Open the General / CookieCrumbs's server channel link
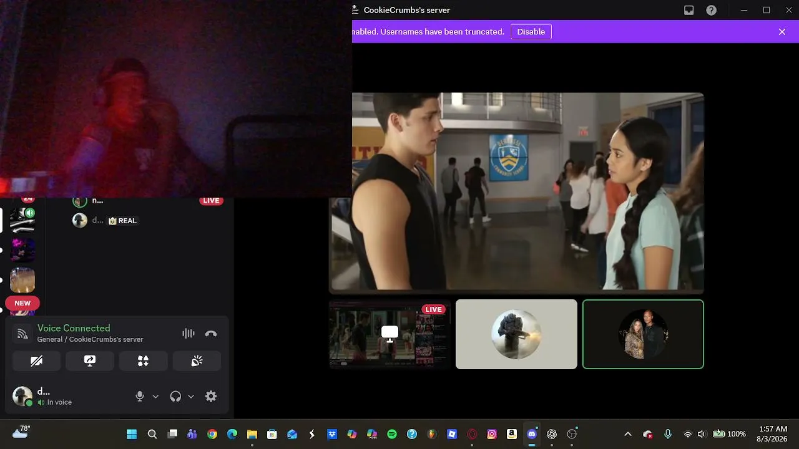The height and width of the screenshot is (449, 799). click(91, 339)
